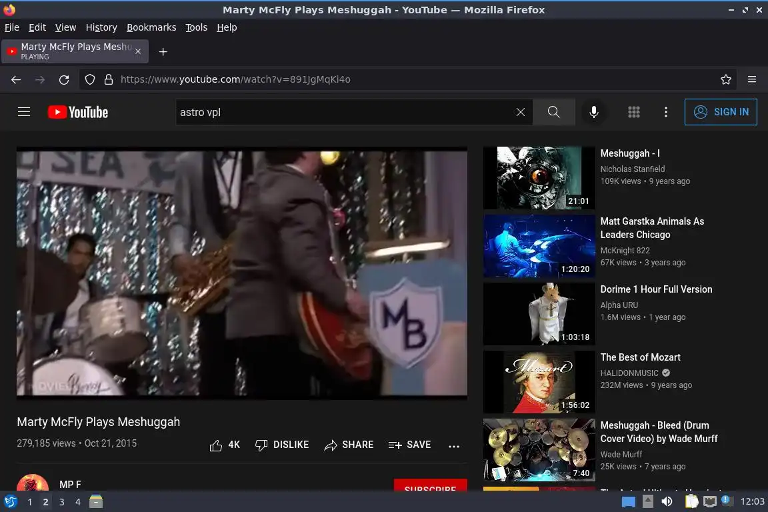Click inside the video player
Image resolution: width=768 pixels, height=512 pixels.
[242, 273]
